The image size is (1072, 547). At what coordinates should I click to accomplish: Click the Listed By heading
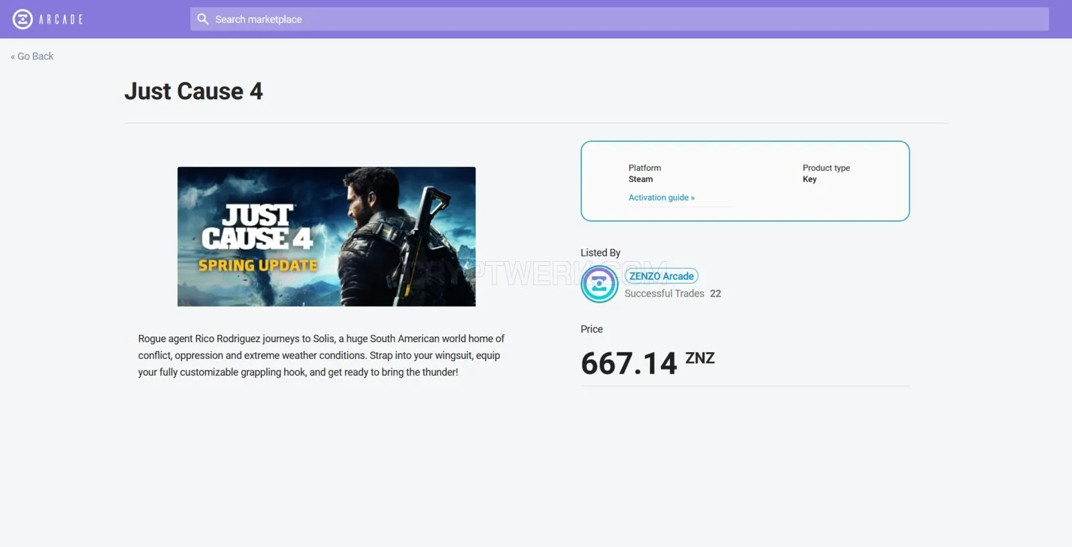600,252
